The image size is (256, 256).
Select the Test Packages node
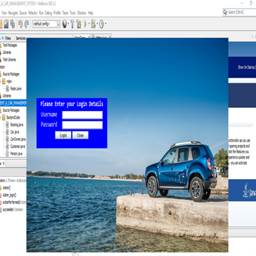(10, 45)
